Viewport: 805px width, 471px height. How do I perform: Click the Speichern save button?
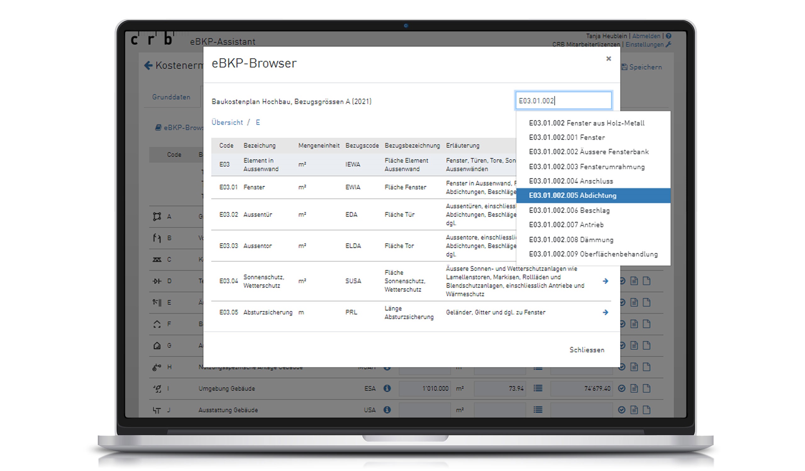tap(641, 67)
